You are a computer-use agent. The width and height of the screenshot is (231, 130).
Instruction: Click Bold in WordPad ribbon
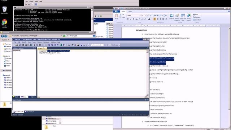coord(128,19)
